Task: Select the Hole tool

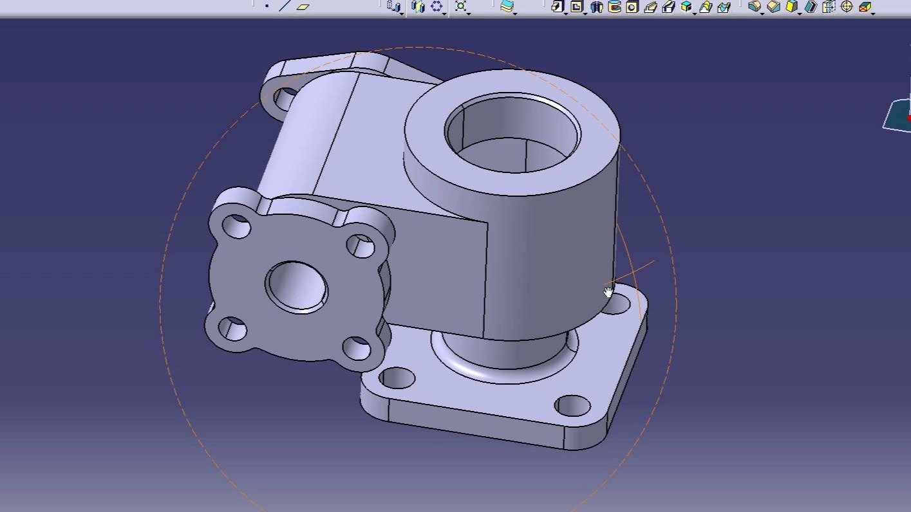Action: tap(632, 6)
